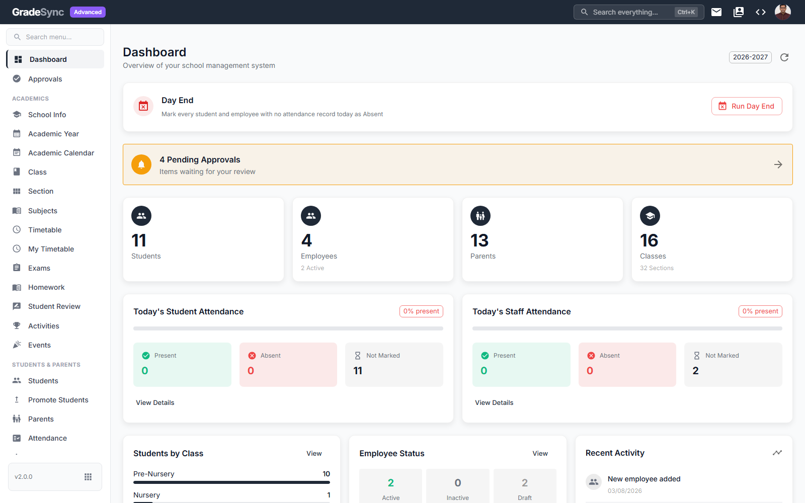
Task: Open School Info menu item
Action: (55, 115)
